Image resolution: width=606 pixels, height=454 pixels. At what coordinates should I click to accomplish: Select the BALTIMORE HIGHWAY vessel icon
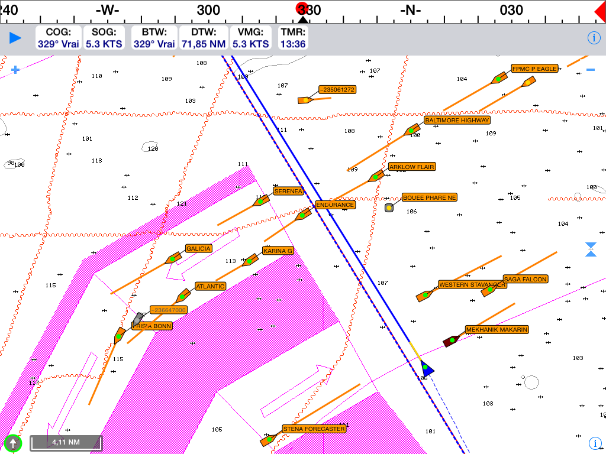412,130
